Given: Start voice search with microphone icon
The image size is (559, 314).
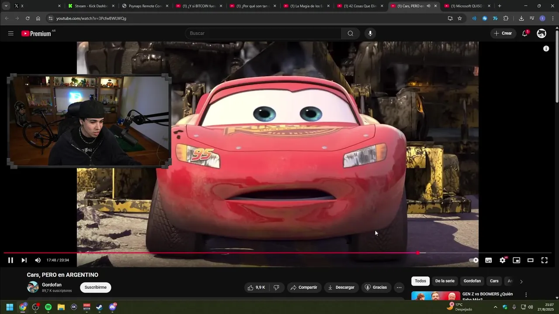Looking at the screenshot, I should tap(370, 34).
